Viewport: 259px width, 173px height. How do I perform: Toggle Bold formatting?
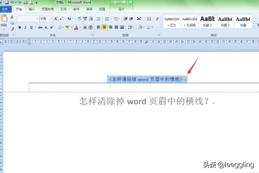click(x=20, y=27)
